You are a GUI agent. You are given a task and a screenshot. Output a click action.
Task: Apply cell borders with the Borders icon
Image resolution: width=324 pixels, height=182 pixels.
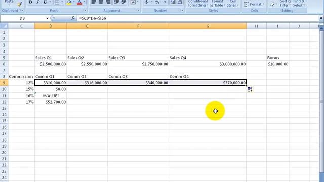coord(57,2)
